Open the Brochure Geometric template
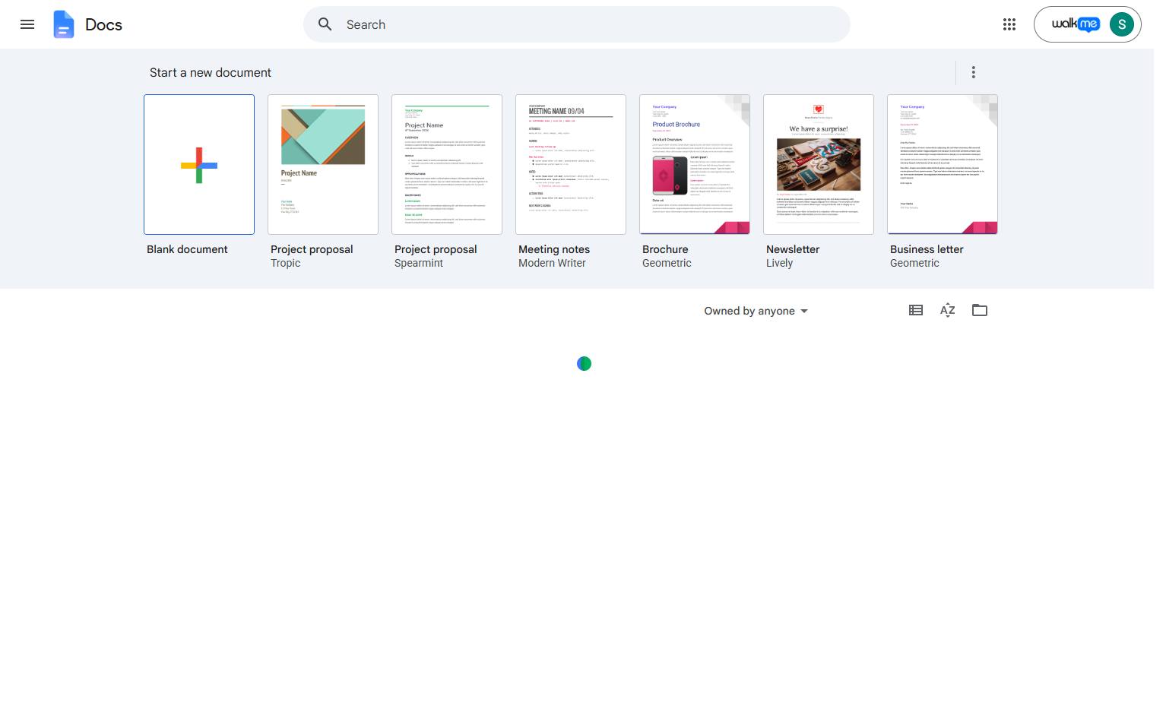Screen dimensions: 1166x712 click(x=695, y=164)
